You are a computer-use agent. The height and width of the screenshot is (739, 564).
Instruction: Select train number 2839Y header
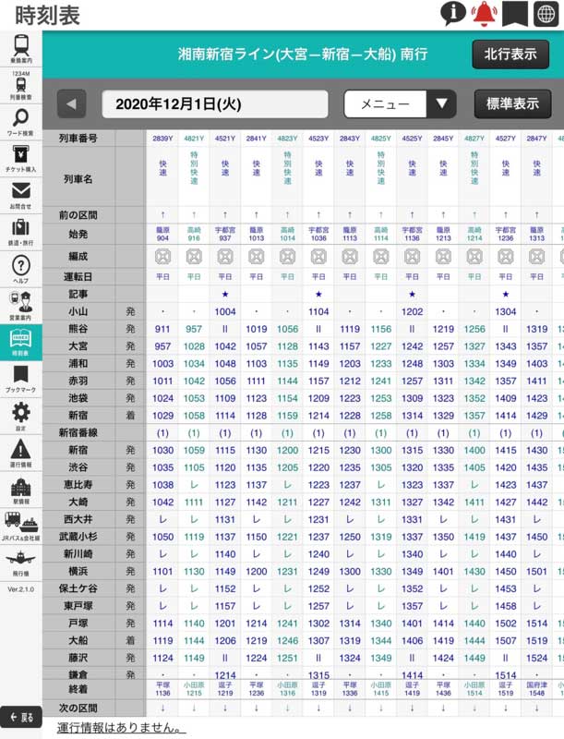(x=162, y=139)
